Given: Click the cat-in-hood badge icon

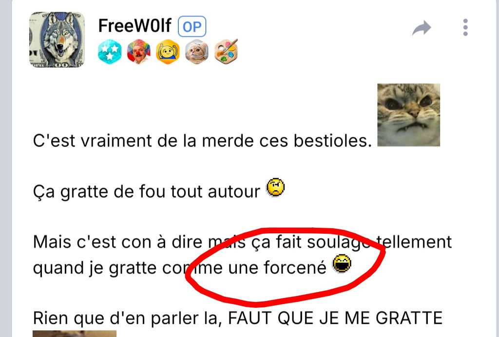Looking at the screenshot, I should [197, 52].
